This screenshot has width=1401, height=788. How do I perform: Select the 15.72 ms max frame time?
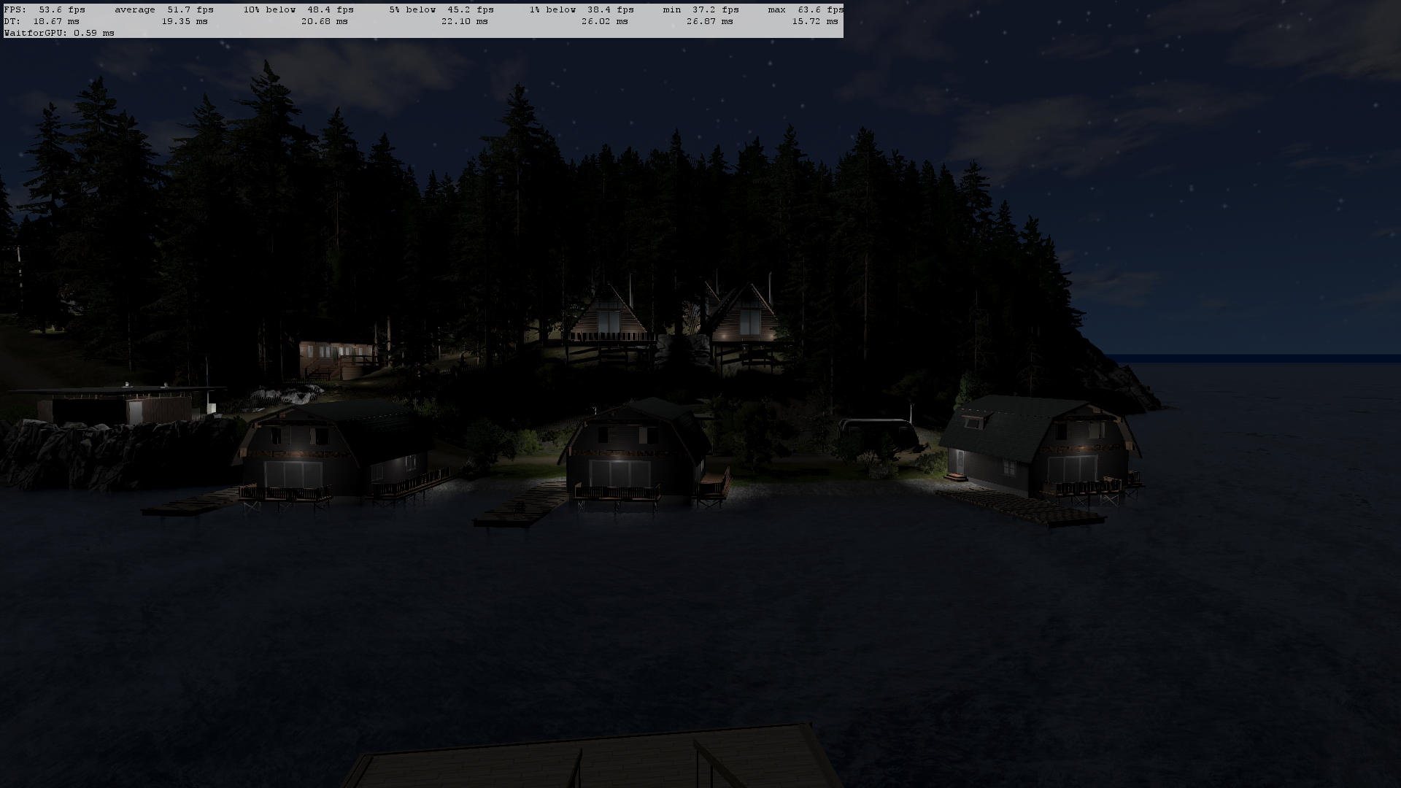pyautogui.click(x=815, y=21)
